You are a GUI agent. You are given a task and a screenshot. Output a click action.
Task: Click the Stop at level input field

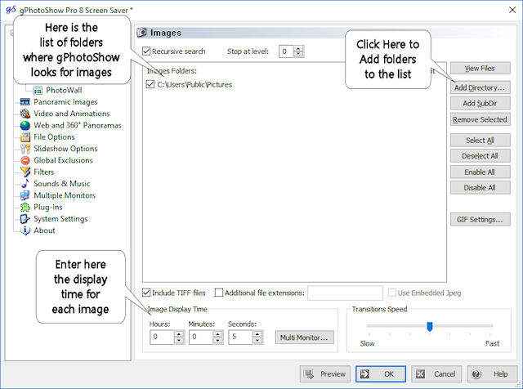click(x=287, y=51)
